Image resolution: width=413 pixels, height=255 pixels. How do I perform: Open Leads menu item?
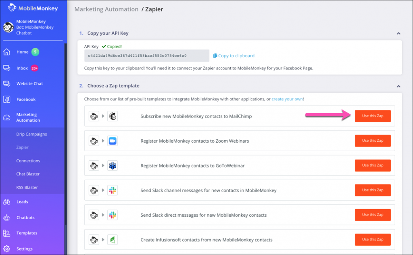coord(22,202)
